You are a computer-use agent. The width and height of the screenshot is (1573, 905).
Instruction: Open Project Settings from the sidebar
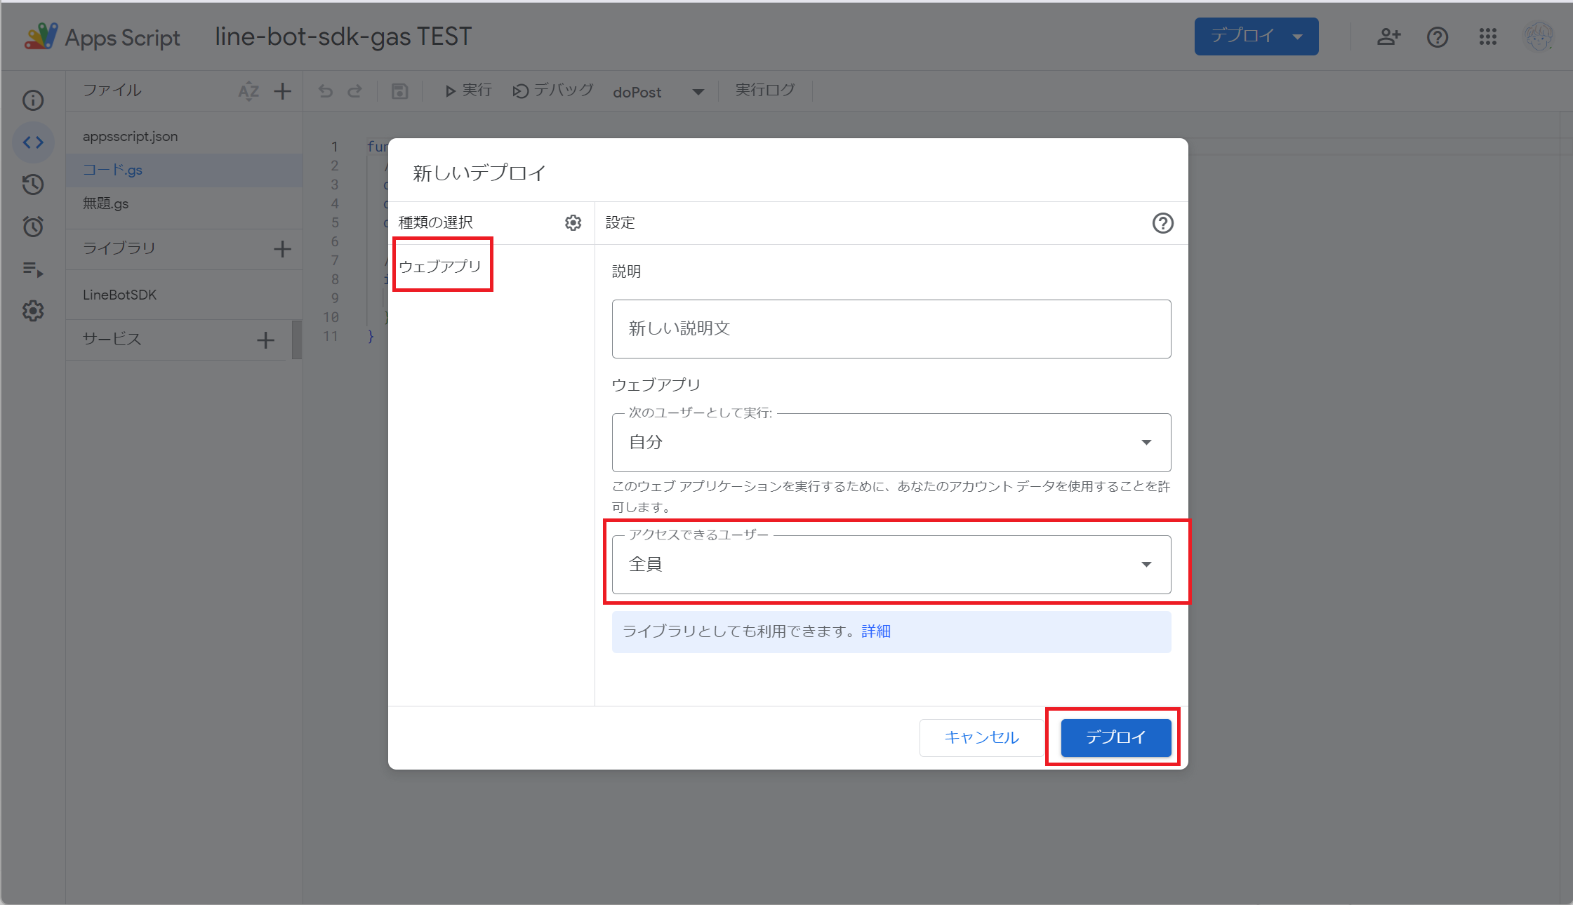coord(32,311)
